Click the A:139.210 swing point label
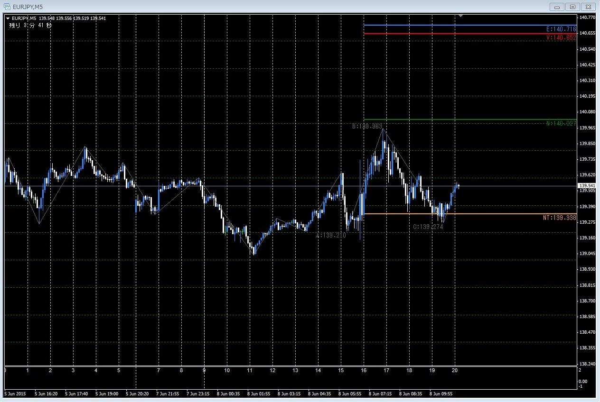This screenshot has width=600, height=402. point(331,235)
